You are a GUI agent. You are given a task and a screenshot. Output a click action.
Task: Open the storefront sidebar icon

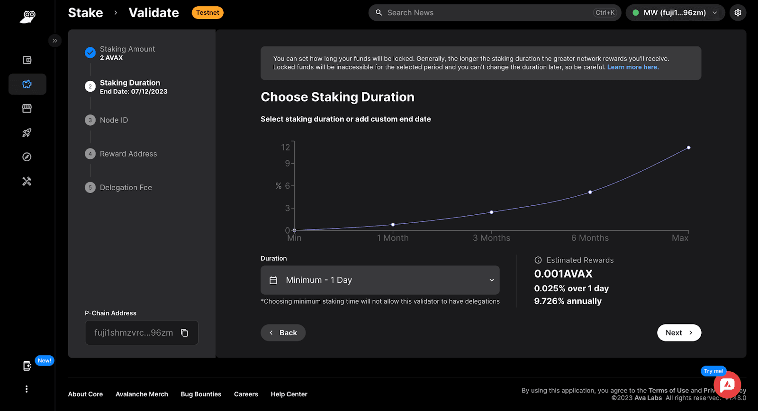[x=27, y=108]
